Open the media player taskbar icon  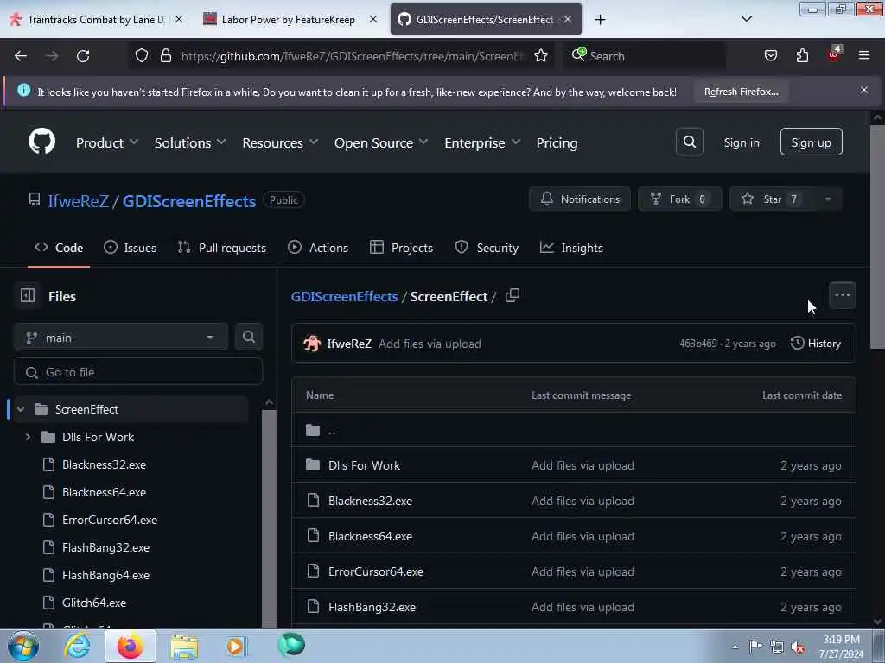(x=235, y=646)
